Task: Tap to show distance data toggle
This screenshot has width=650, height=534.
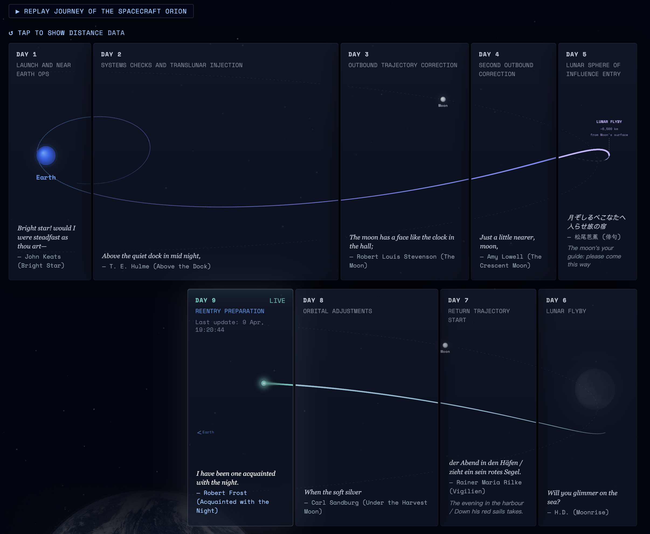Action: pyautogui.click(x=67, y=33)
